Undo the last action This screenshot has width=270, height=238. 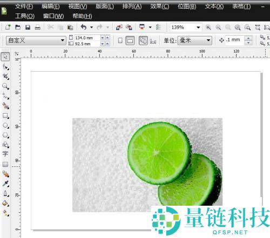pos(84,27)
